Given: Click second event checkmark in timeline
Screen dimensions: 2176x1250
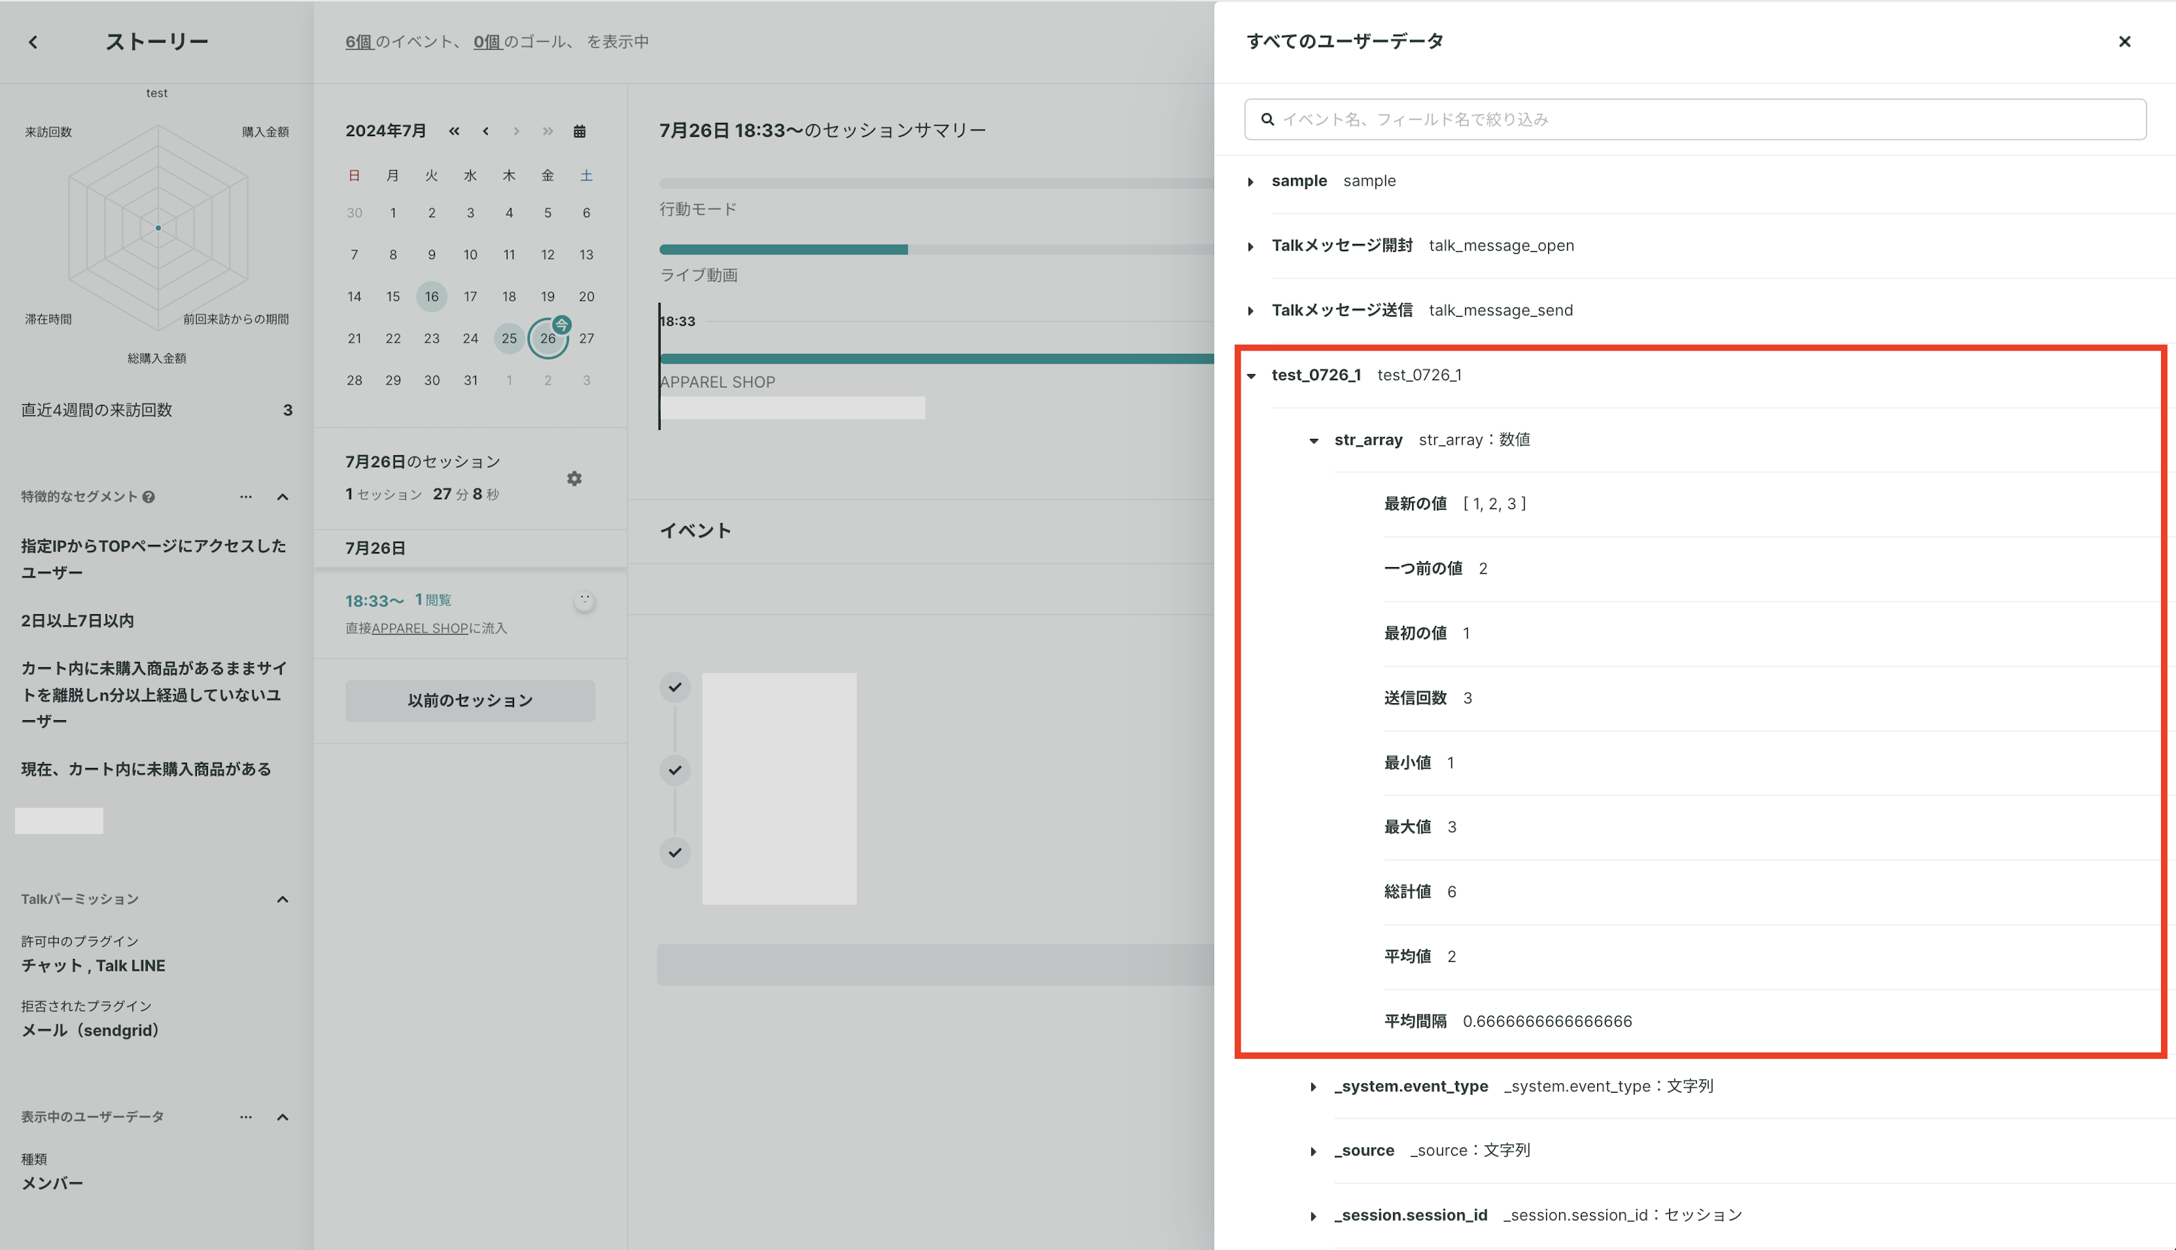Looking at the screenshot, I should pyautogui.click(x=676, y=770).
